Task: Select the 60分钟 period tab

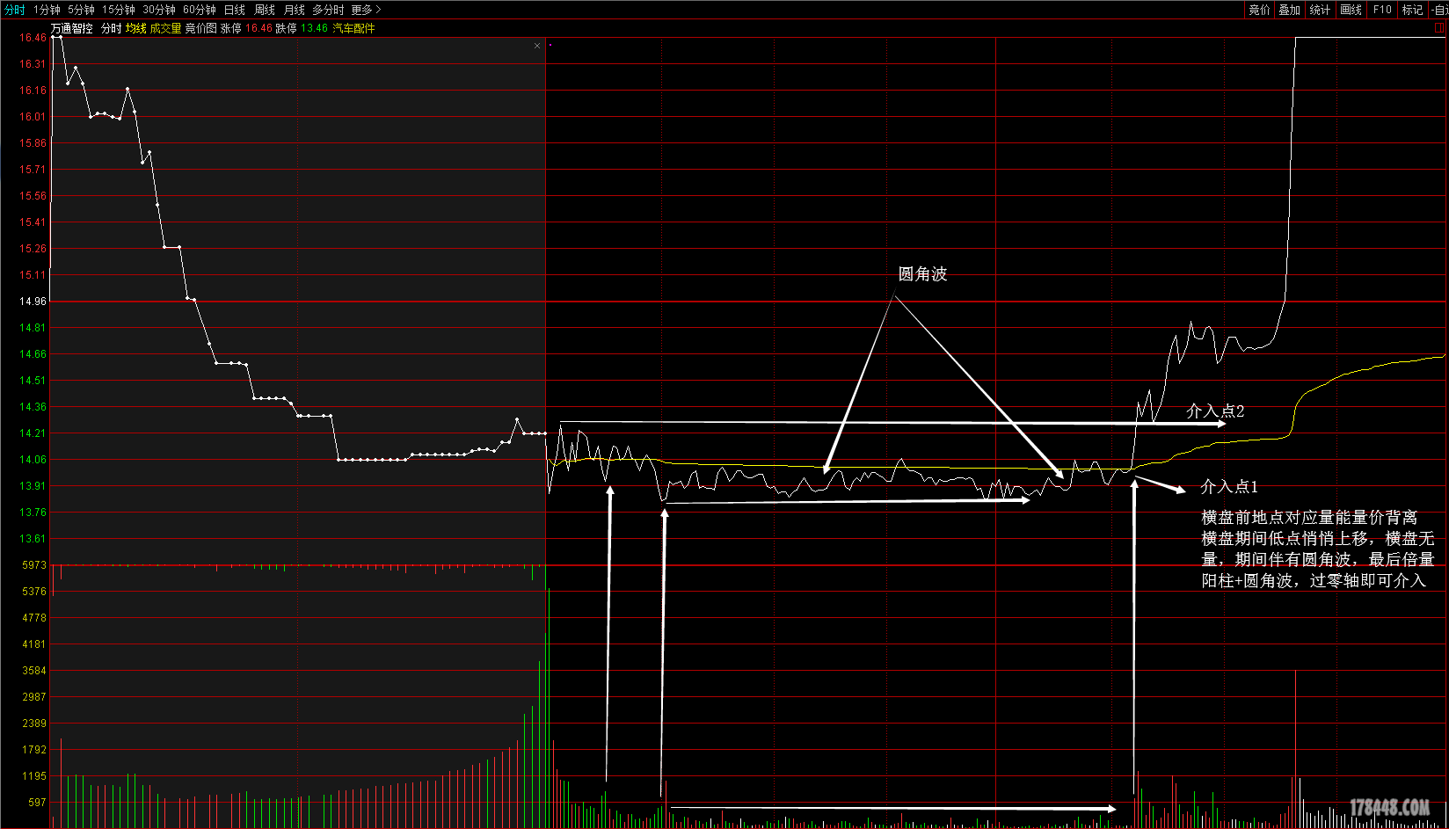Action: [200, 10]
